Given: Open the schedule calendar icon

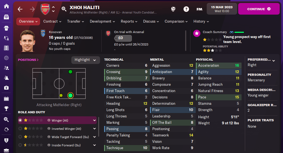Looking at the screenshot, I should click(6, 98).
